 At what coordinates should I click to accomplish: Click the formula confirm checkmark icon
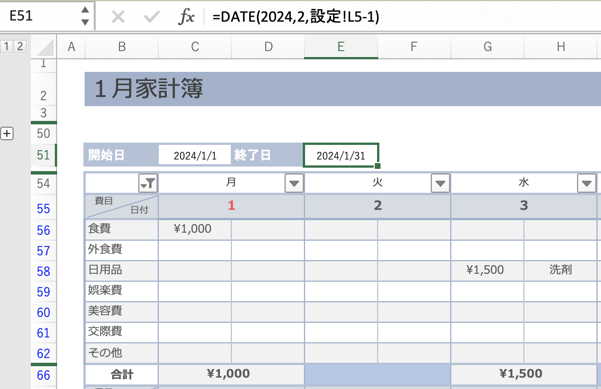coord(151,17)
